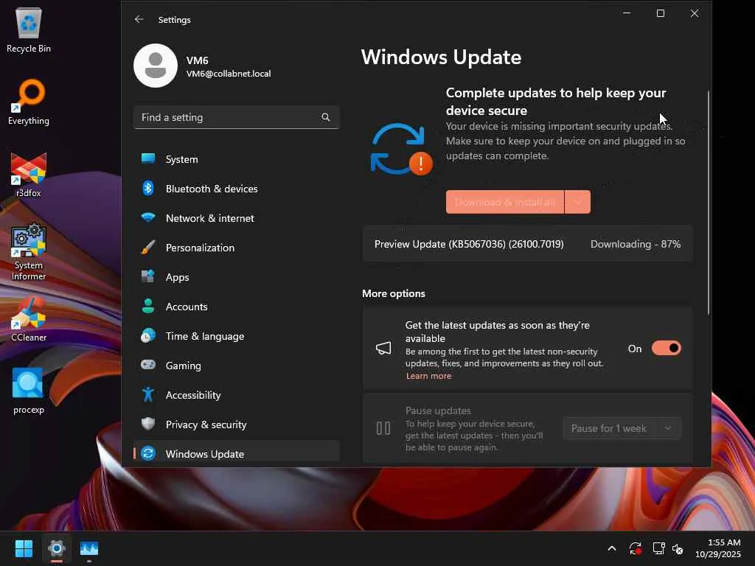755x566 pixels.
Task: Click the Accessibility figure icon
Action: (147, 395)
